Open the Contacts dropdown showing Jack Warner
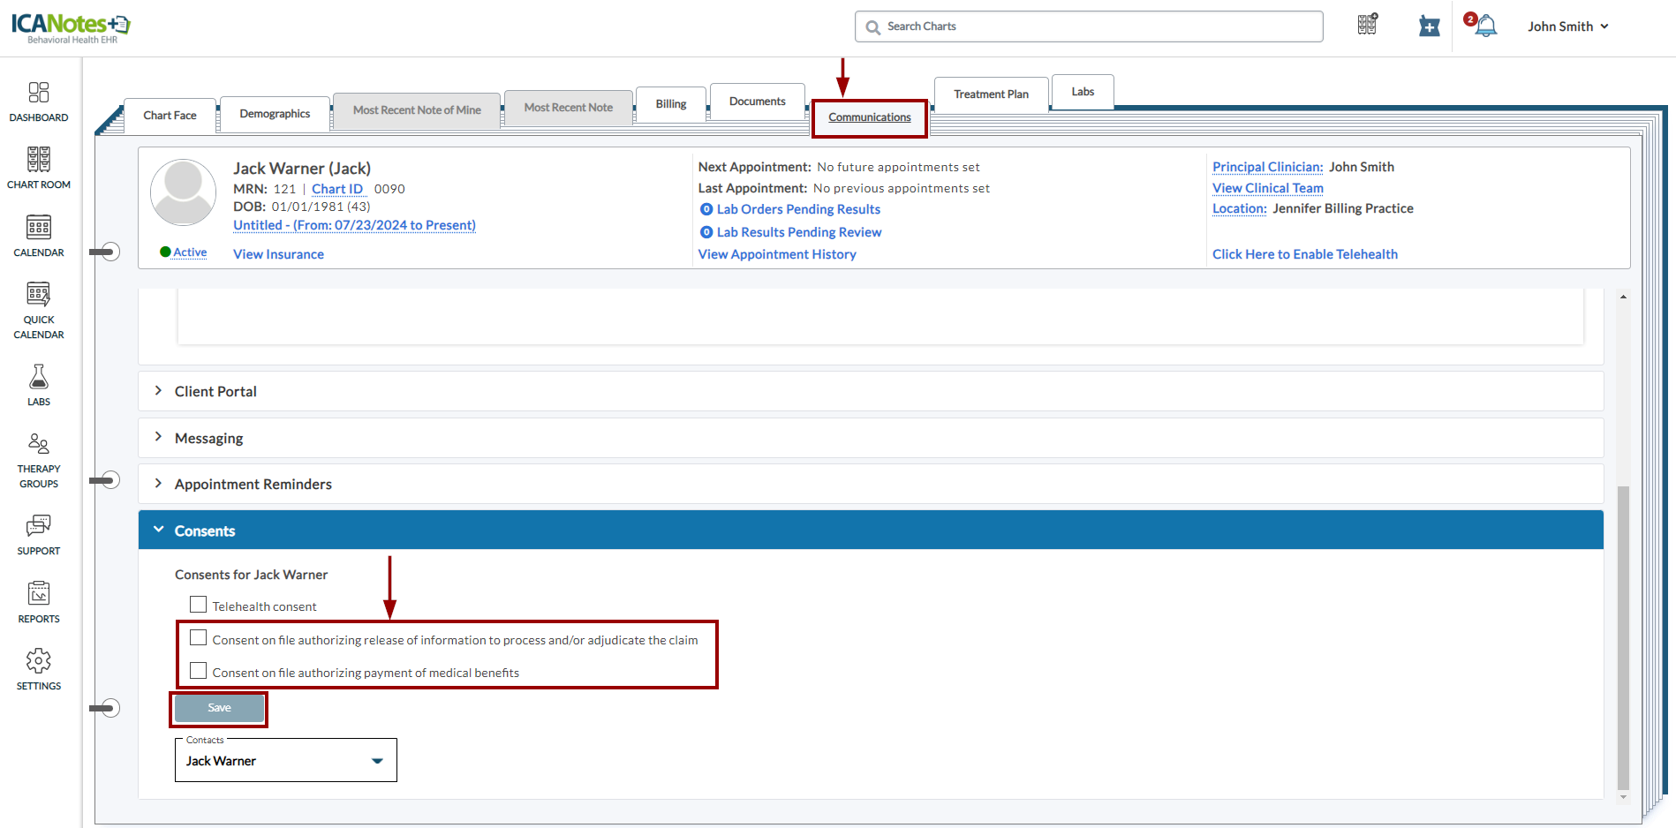This screenshot has width=1676, height=828. click(285, 761)
